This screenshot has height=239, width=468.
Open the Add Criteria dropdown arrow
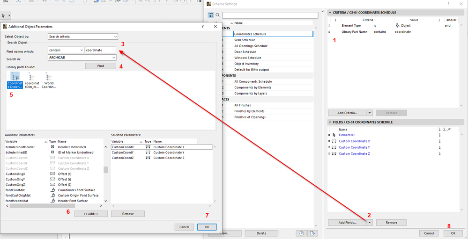click(x=370, y=113)
